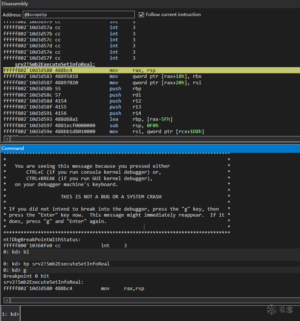Viewport: 300px width, 321px height.
Task: Select the push rdi instruction row
Action: (x=72, y=95)
